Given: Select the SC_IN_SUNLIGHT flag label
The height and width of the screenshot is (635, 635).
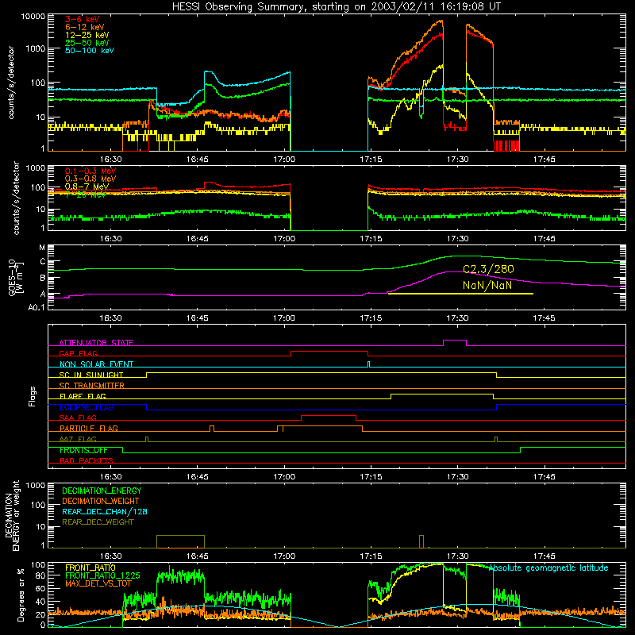Looking at the screenshot, I should [x=91, y=375].
